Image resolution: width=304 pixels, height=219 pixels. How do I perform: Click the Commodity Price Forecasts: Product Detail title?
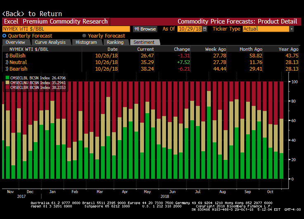click(237, 21)
